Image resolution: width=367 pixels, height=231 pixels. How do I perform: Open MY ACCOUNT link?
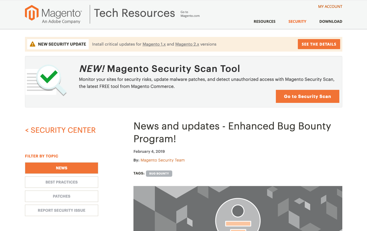330,7
